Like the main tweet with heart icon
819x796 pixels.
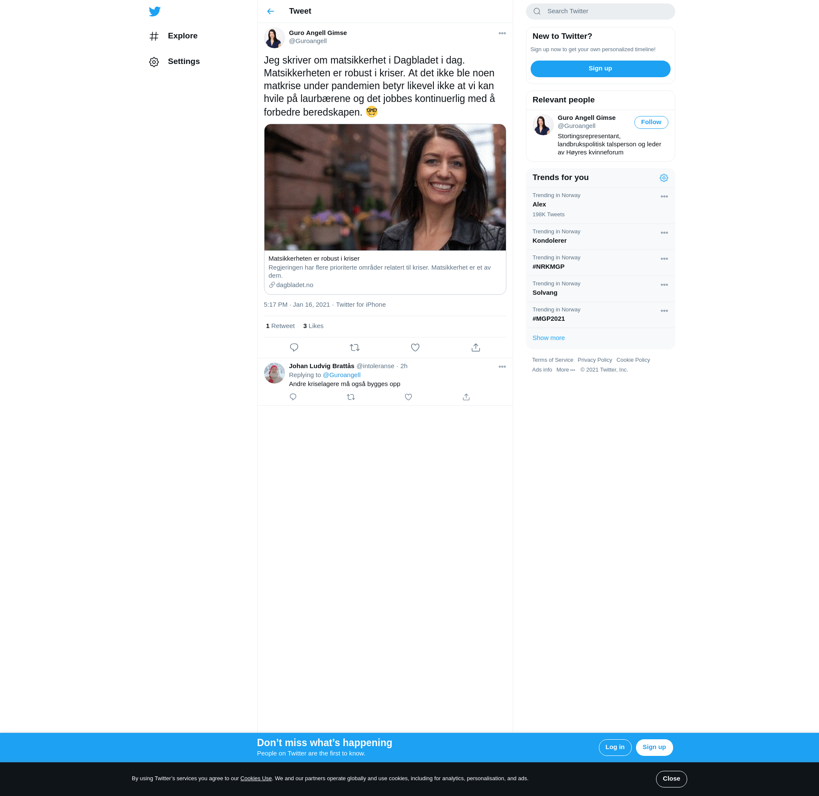tap(415, 348)
